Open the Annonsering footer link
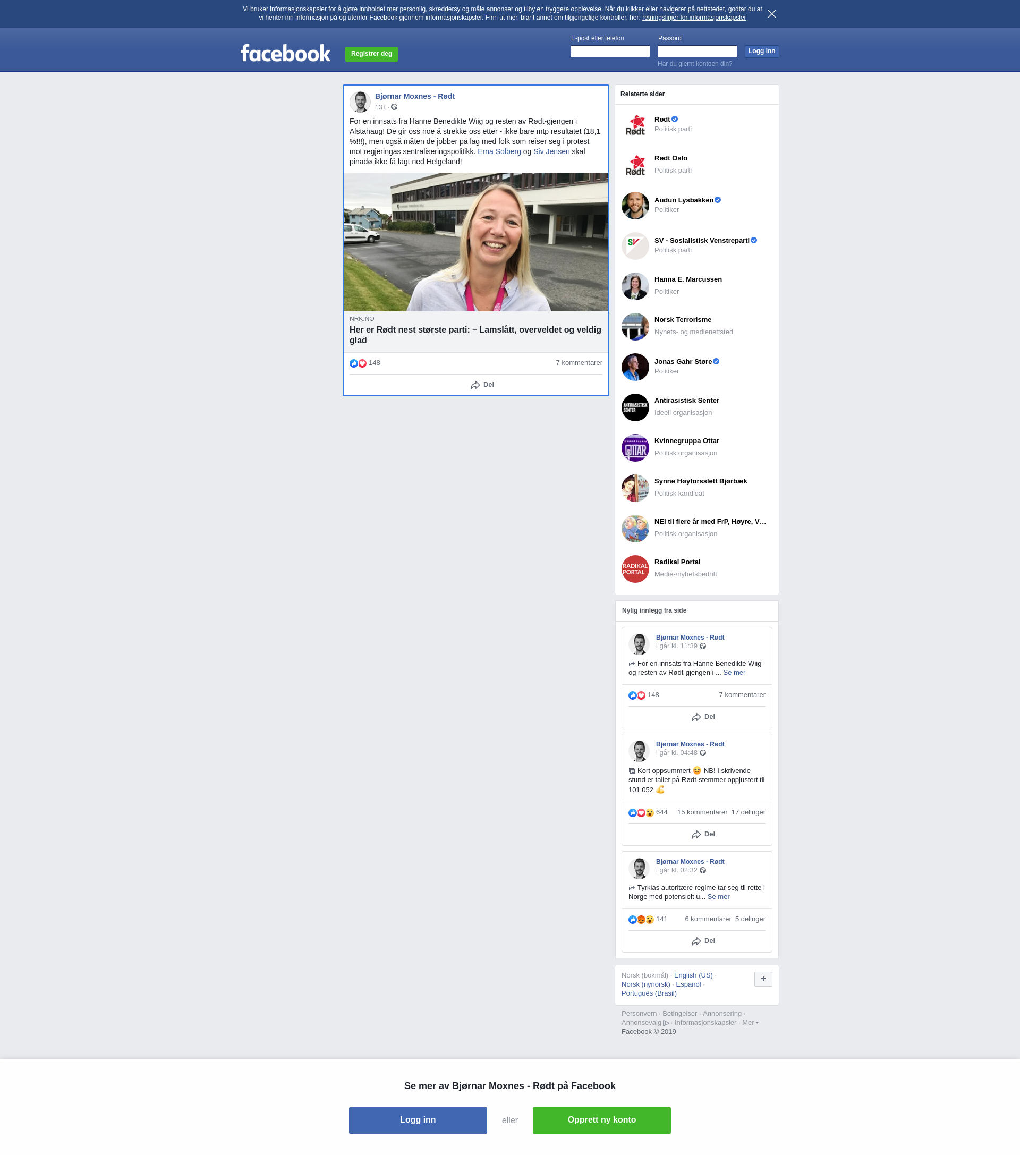 [721, 1013]
